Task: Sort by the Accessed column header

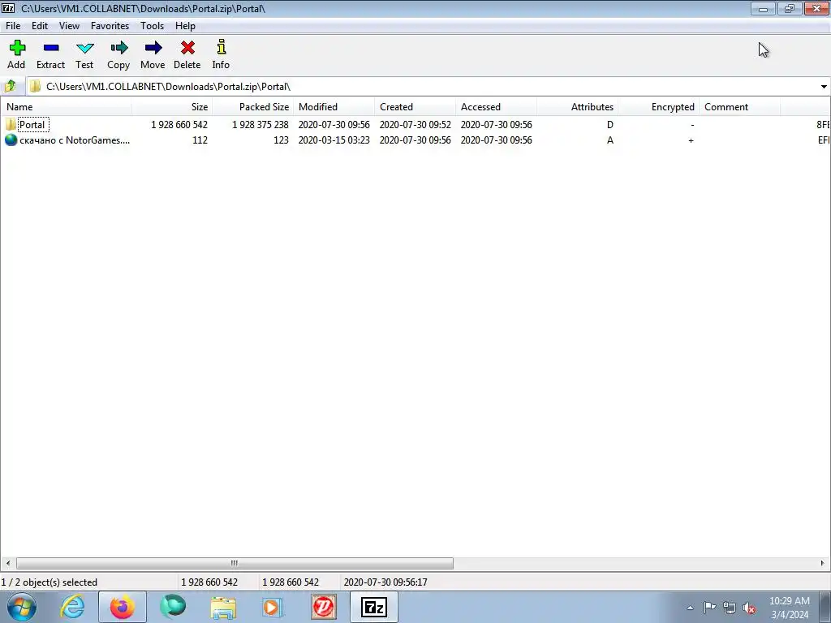Action: [x=496, y=106]
